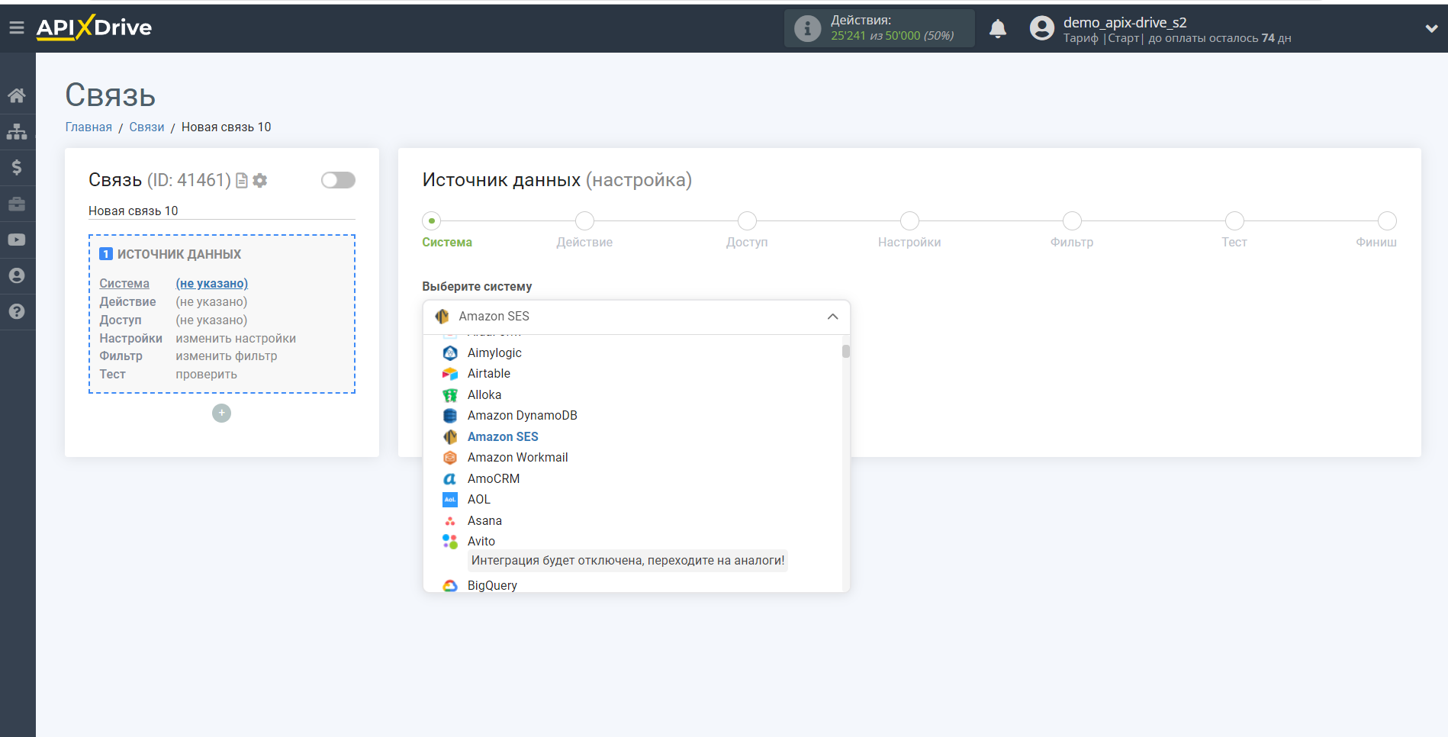Open the hamburger menu icon

click(16, 28)
